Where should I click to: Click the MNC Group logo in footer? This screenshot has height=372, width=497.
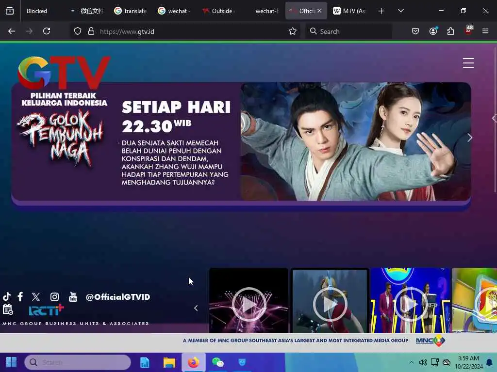(431, 341)
